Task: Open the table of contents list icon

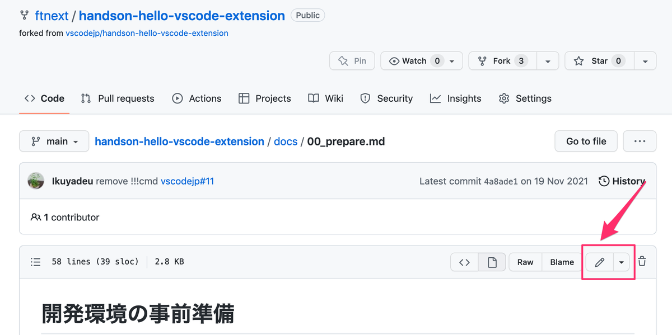Action: click(36, 261)
